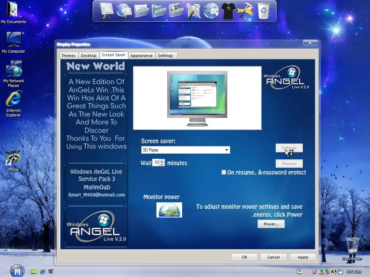
Task: Open the Screen saver dropdown showing 3D Pipes
Action: [x=185, y=150]
